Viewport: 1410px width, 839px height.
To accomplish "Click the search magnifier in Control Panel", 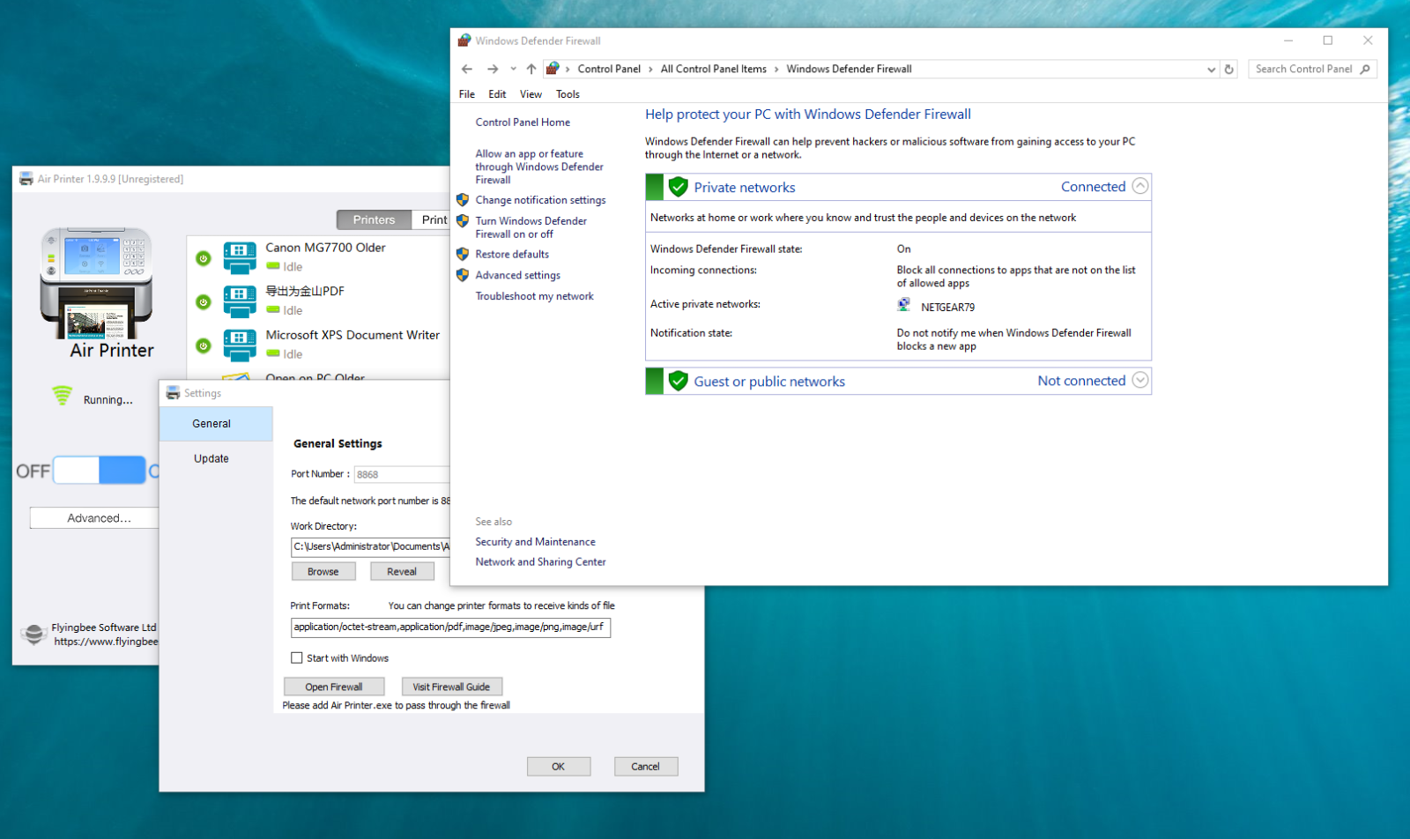I will (x=1365, y=69).
